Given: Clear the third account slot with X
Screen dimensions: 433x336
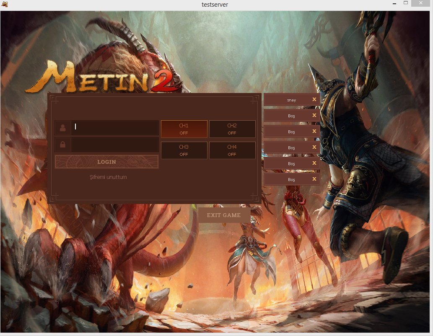Looking at the screenshot, I should click(314, 131).
